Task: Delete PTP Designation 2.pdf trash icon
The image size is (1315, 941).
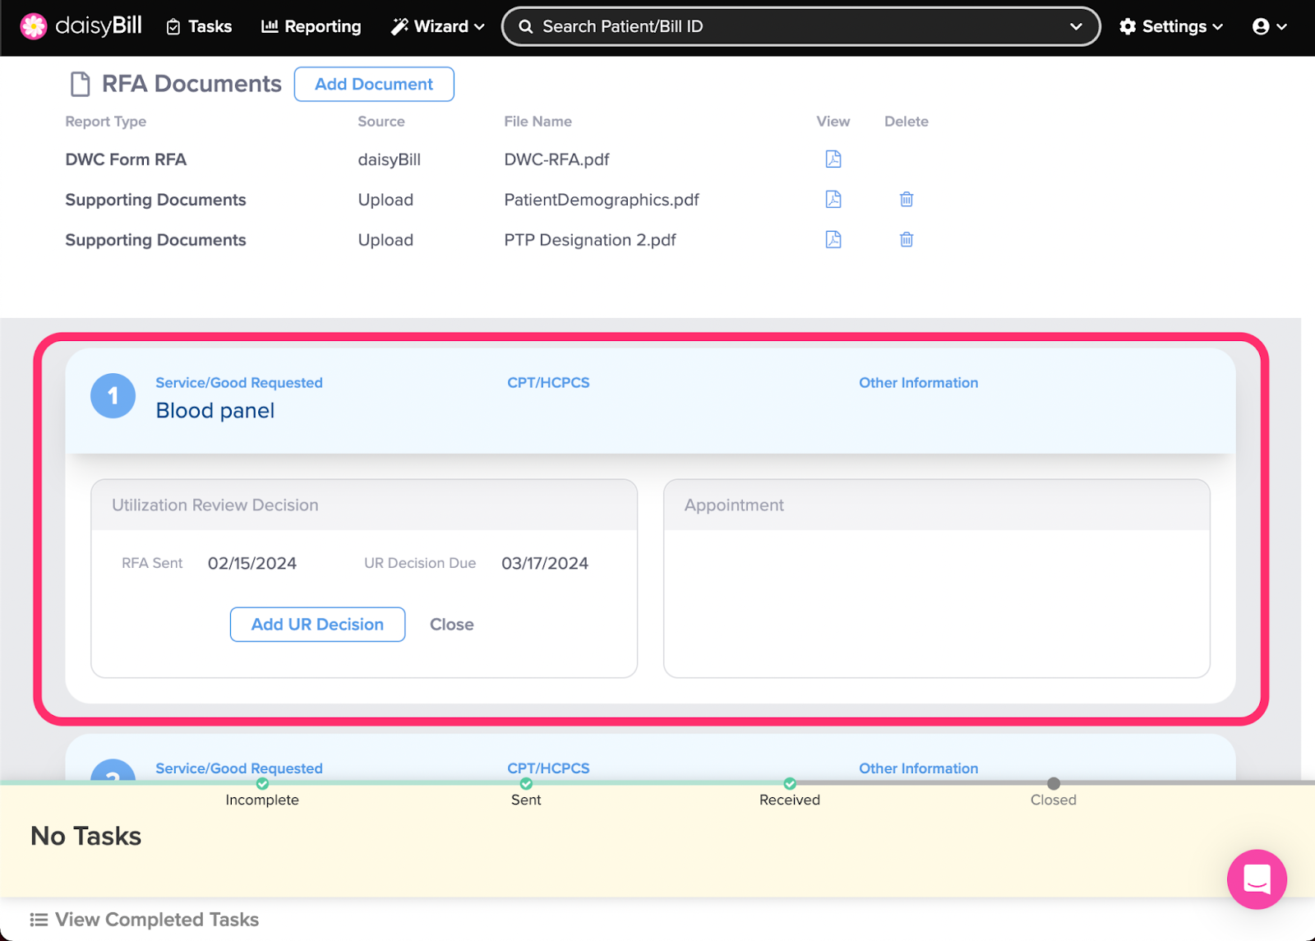Action: tap(906, 240)
